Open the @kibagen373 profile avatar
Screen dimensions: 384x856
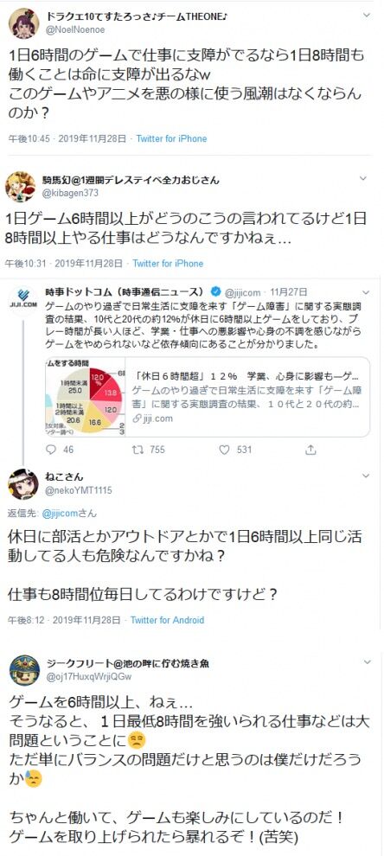pos(21,186)
